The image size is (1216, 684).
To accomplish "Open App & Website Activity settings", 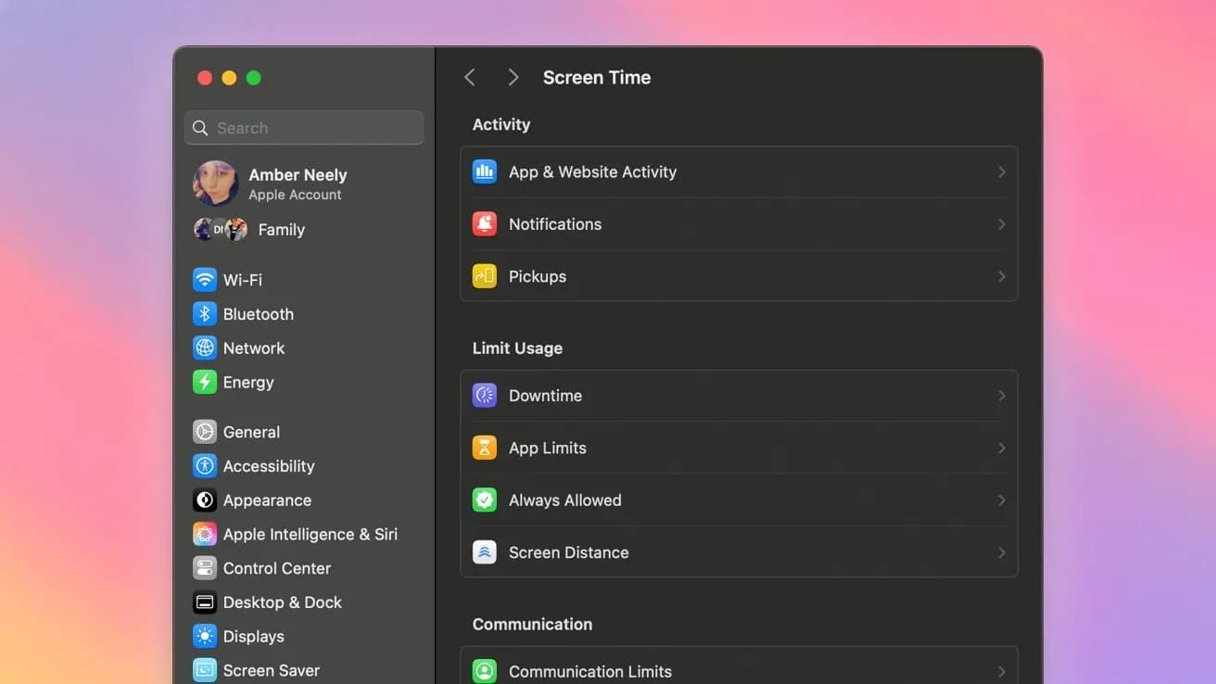I will pos(592,171).
